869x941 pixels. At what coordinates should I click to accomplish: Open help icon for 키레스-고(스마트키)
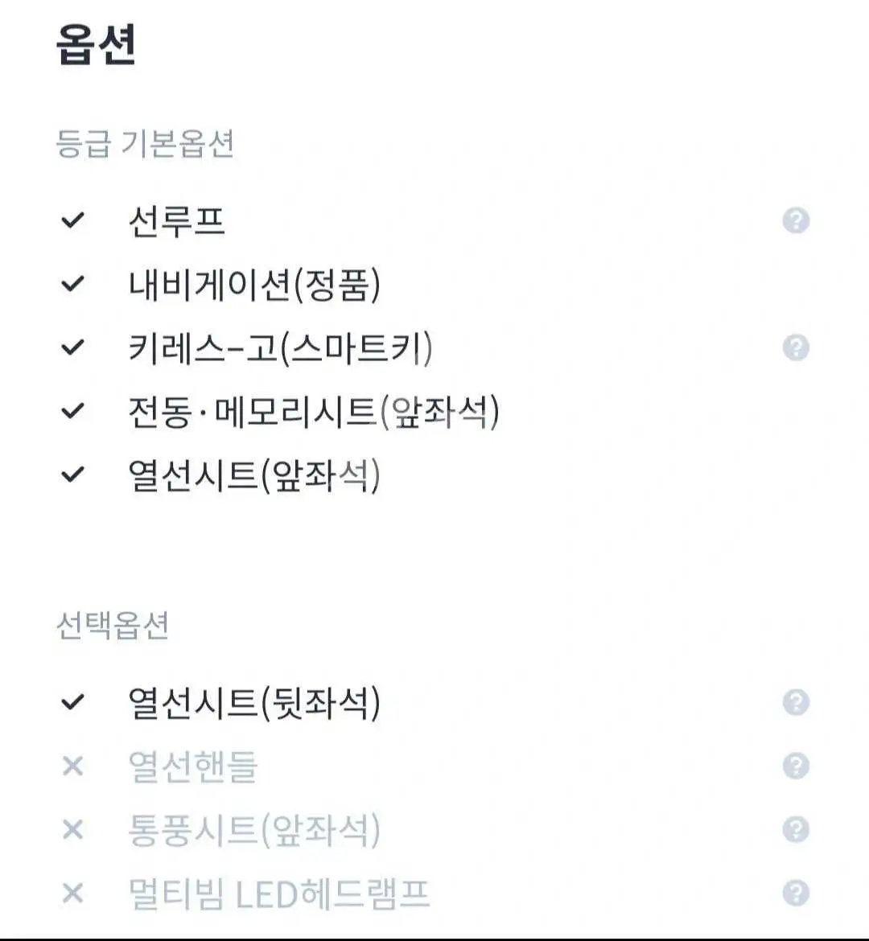pos(796,347)
